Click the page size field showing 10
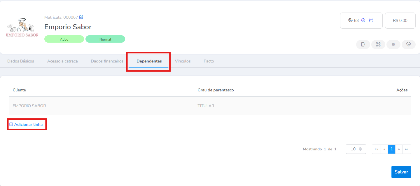Screen dimensions: 420x186 [356, 149]
